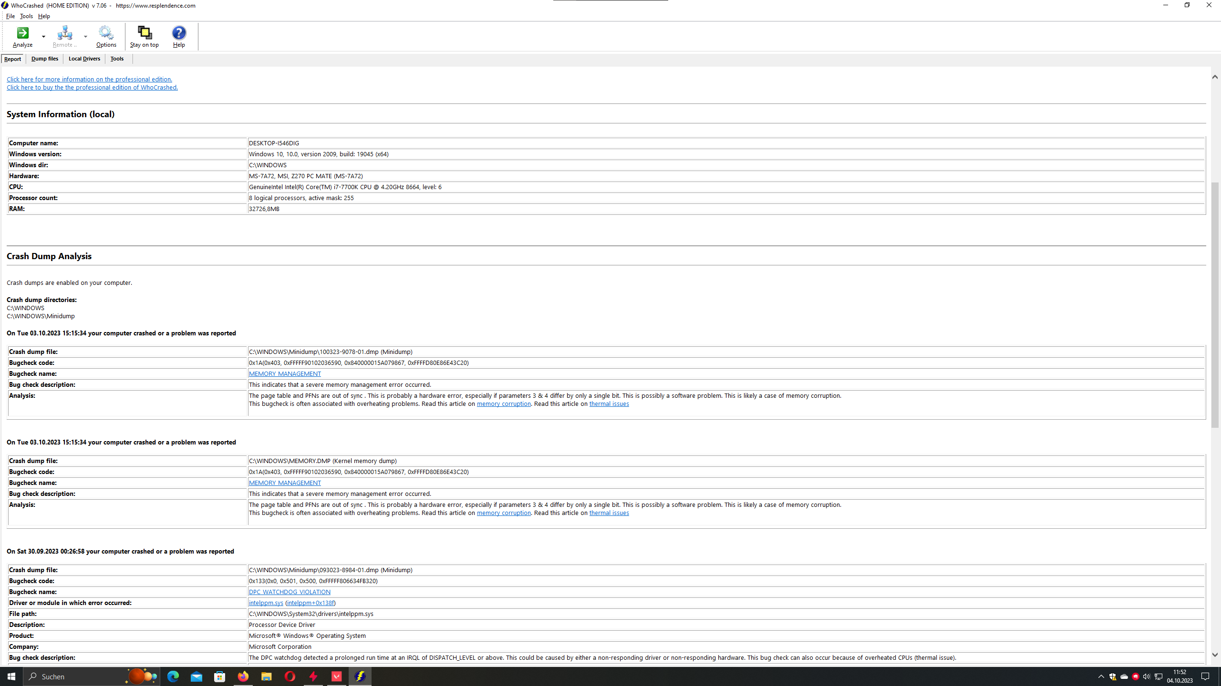Switch to the Local Drivers tab
Screen dimensions: 1221x686
(x=84, y=59)
